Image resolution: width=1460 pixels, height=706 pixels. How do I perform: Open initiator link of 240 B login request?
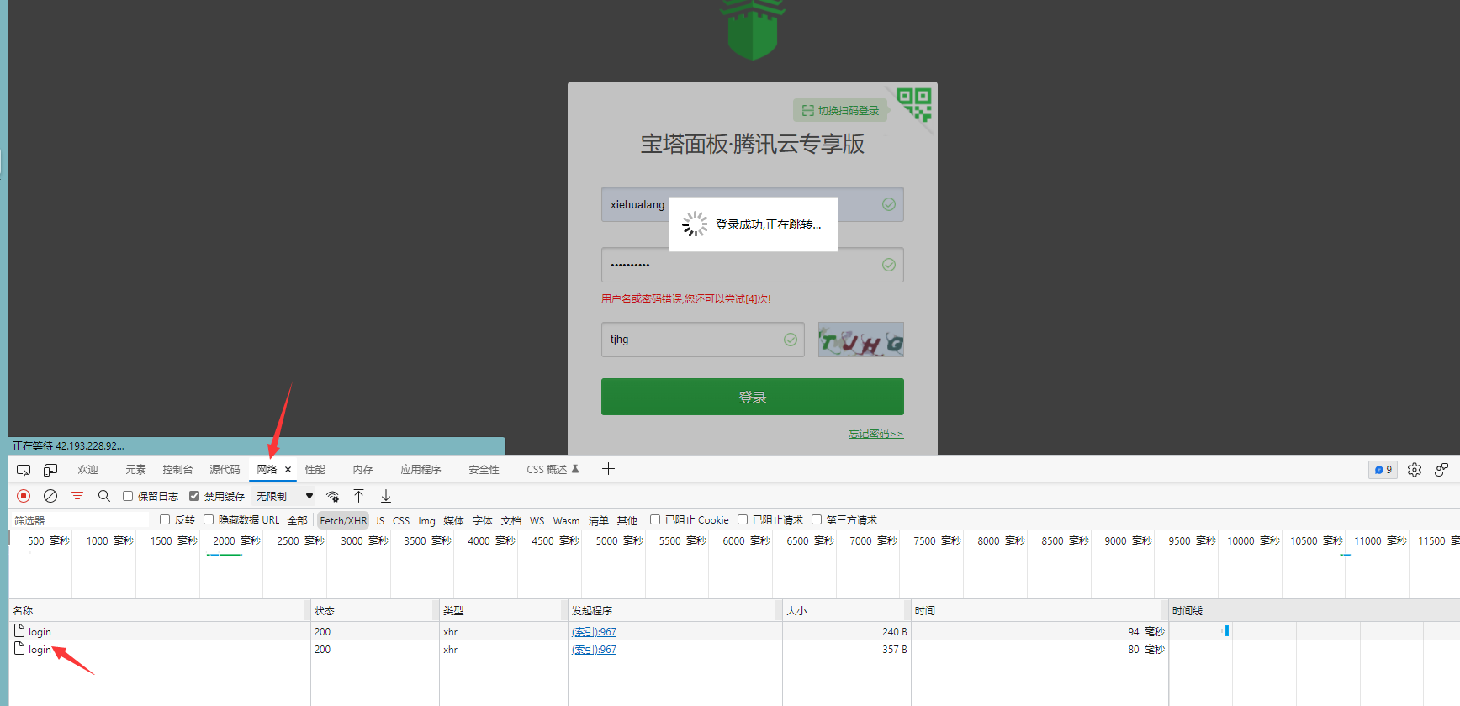[594, 631]
